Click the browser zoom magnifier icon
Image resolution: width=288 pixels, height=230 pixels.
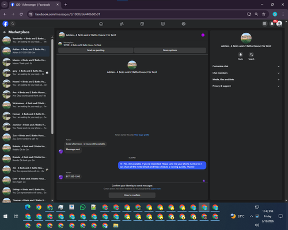coord(256,14)
